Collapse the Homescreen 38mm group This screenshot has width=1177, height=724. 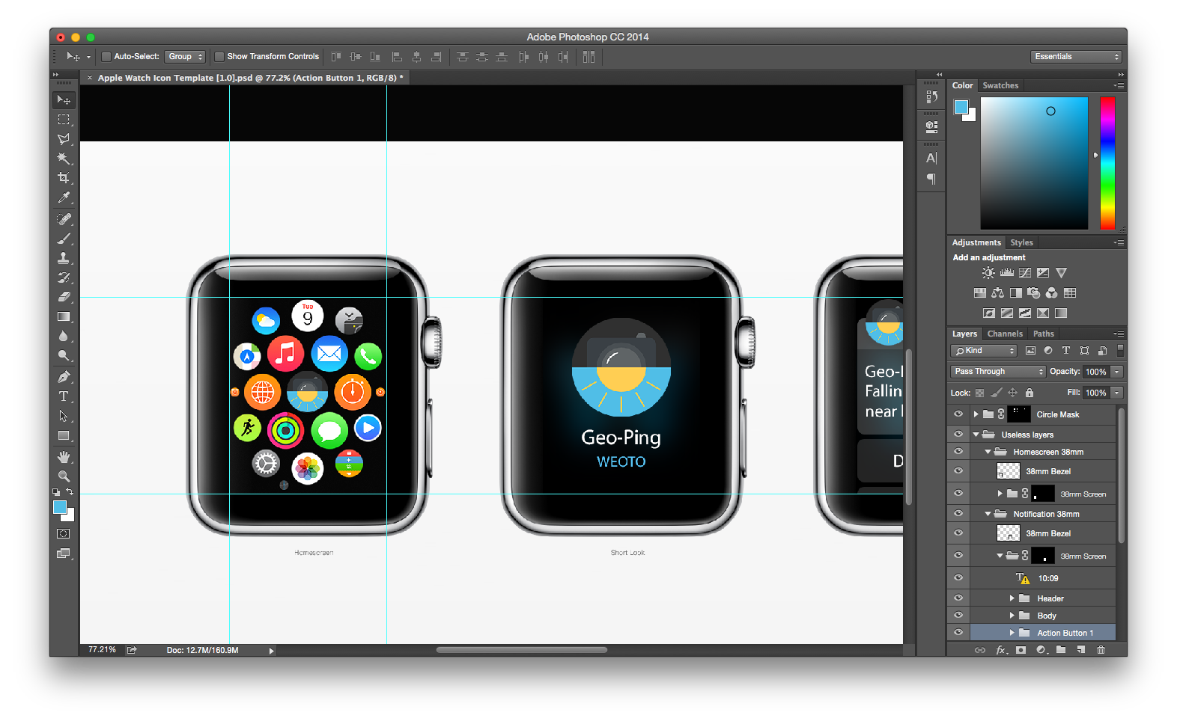(988, 452)
